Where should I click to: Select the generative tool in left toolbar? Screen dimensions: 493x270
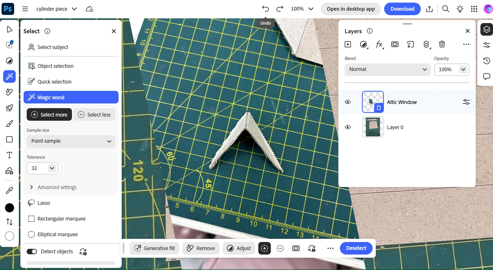9,45
